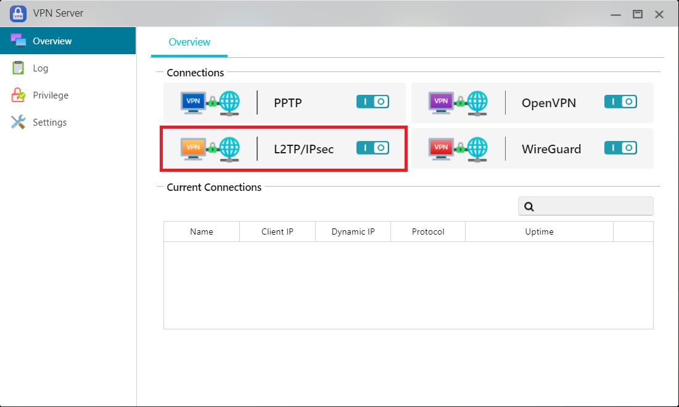Click the Overview monitors icon in sidebar
679x407 pixels.
(x=18, y=40)
